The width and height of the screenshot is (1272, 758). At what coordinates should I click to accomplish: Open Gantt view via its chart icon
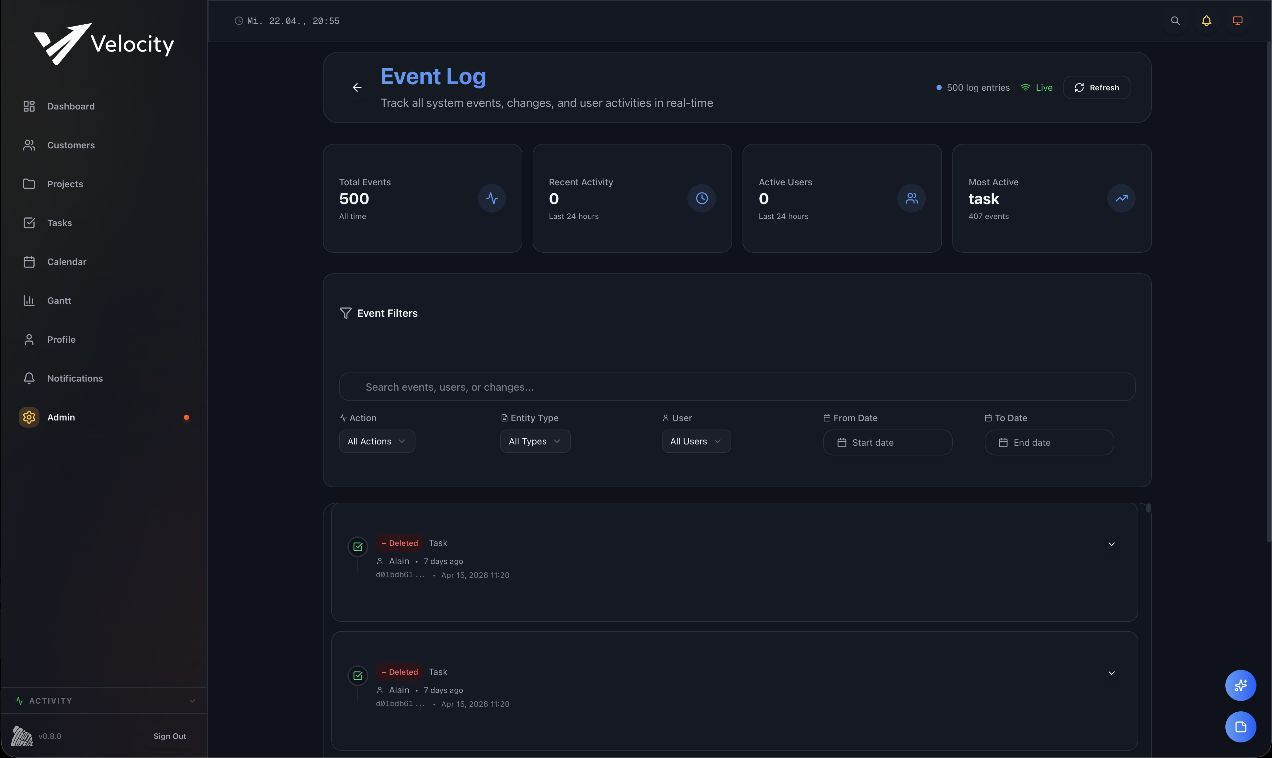(29, 300)
